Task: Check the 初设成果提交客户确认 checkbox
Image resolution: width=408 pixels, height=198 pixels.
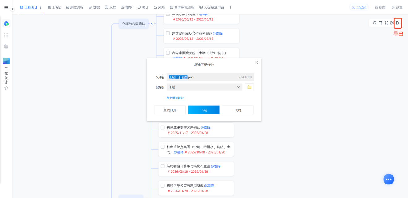Action: click(163, 127)
